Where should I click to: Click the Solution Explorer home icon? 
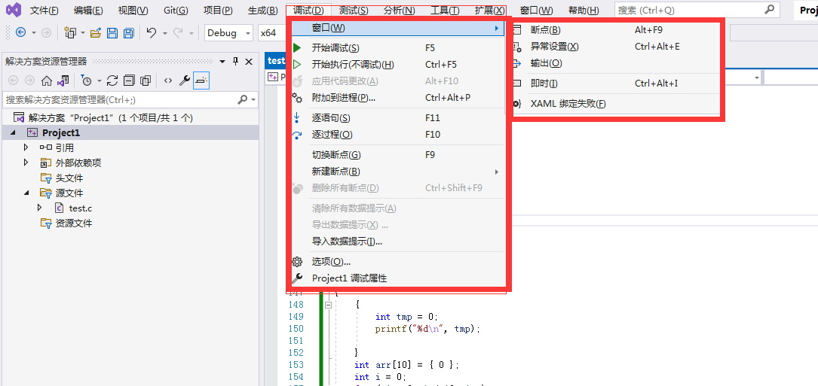coord(47,81)
